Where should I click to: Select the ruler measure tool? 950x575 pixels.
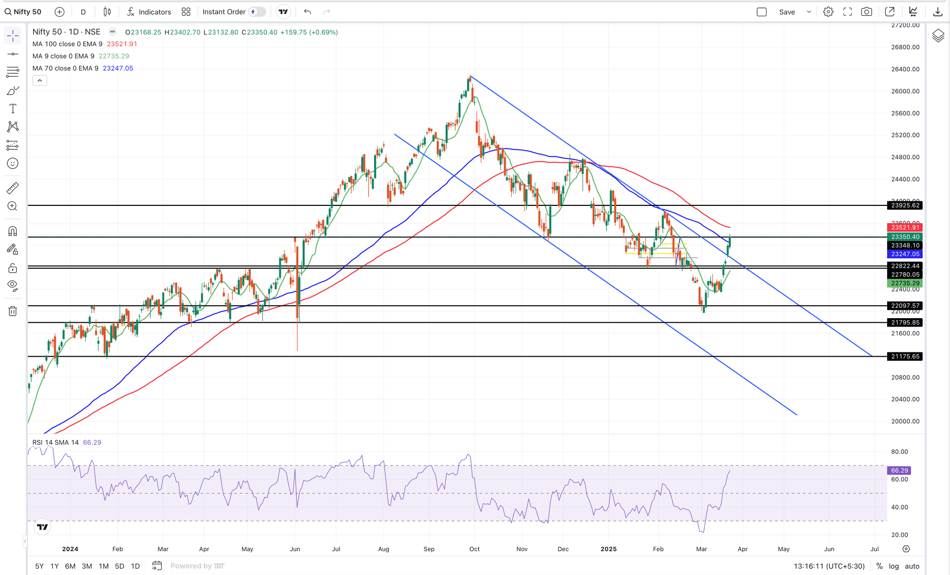(x=13, y=188)
